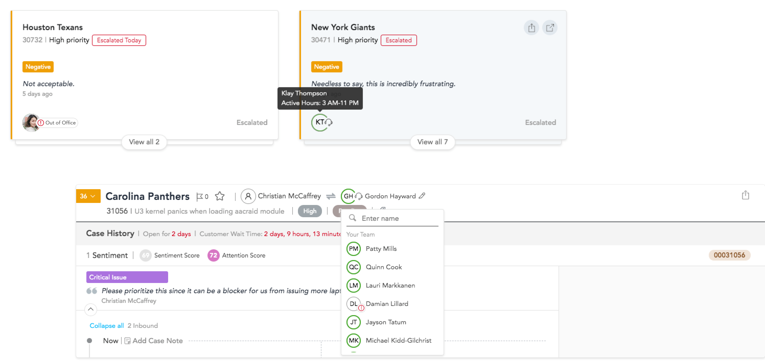Click the "2 Inbound" label
Viewport: 765px width, 361px height.
point(143,326)
